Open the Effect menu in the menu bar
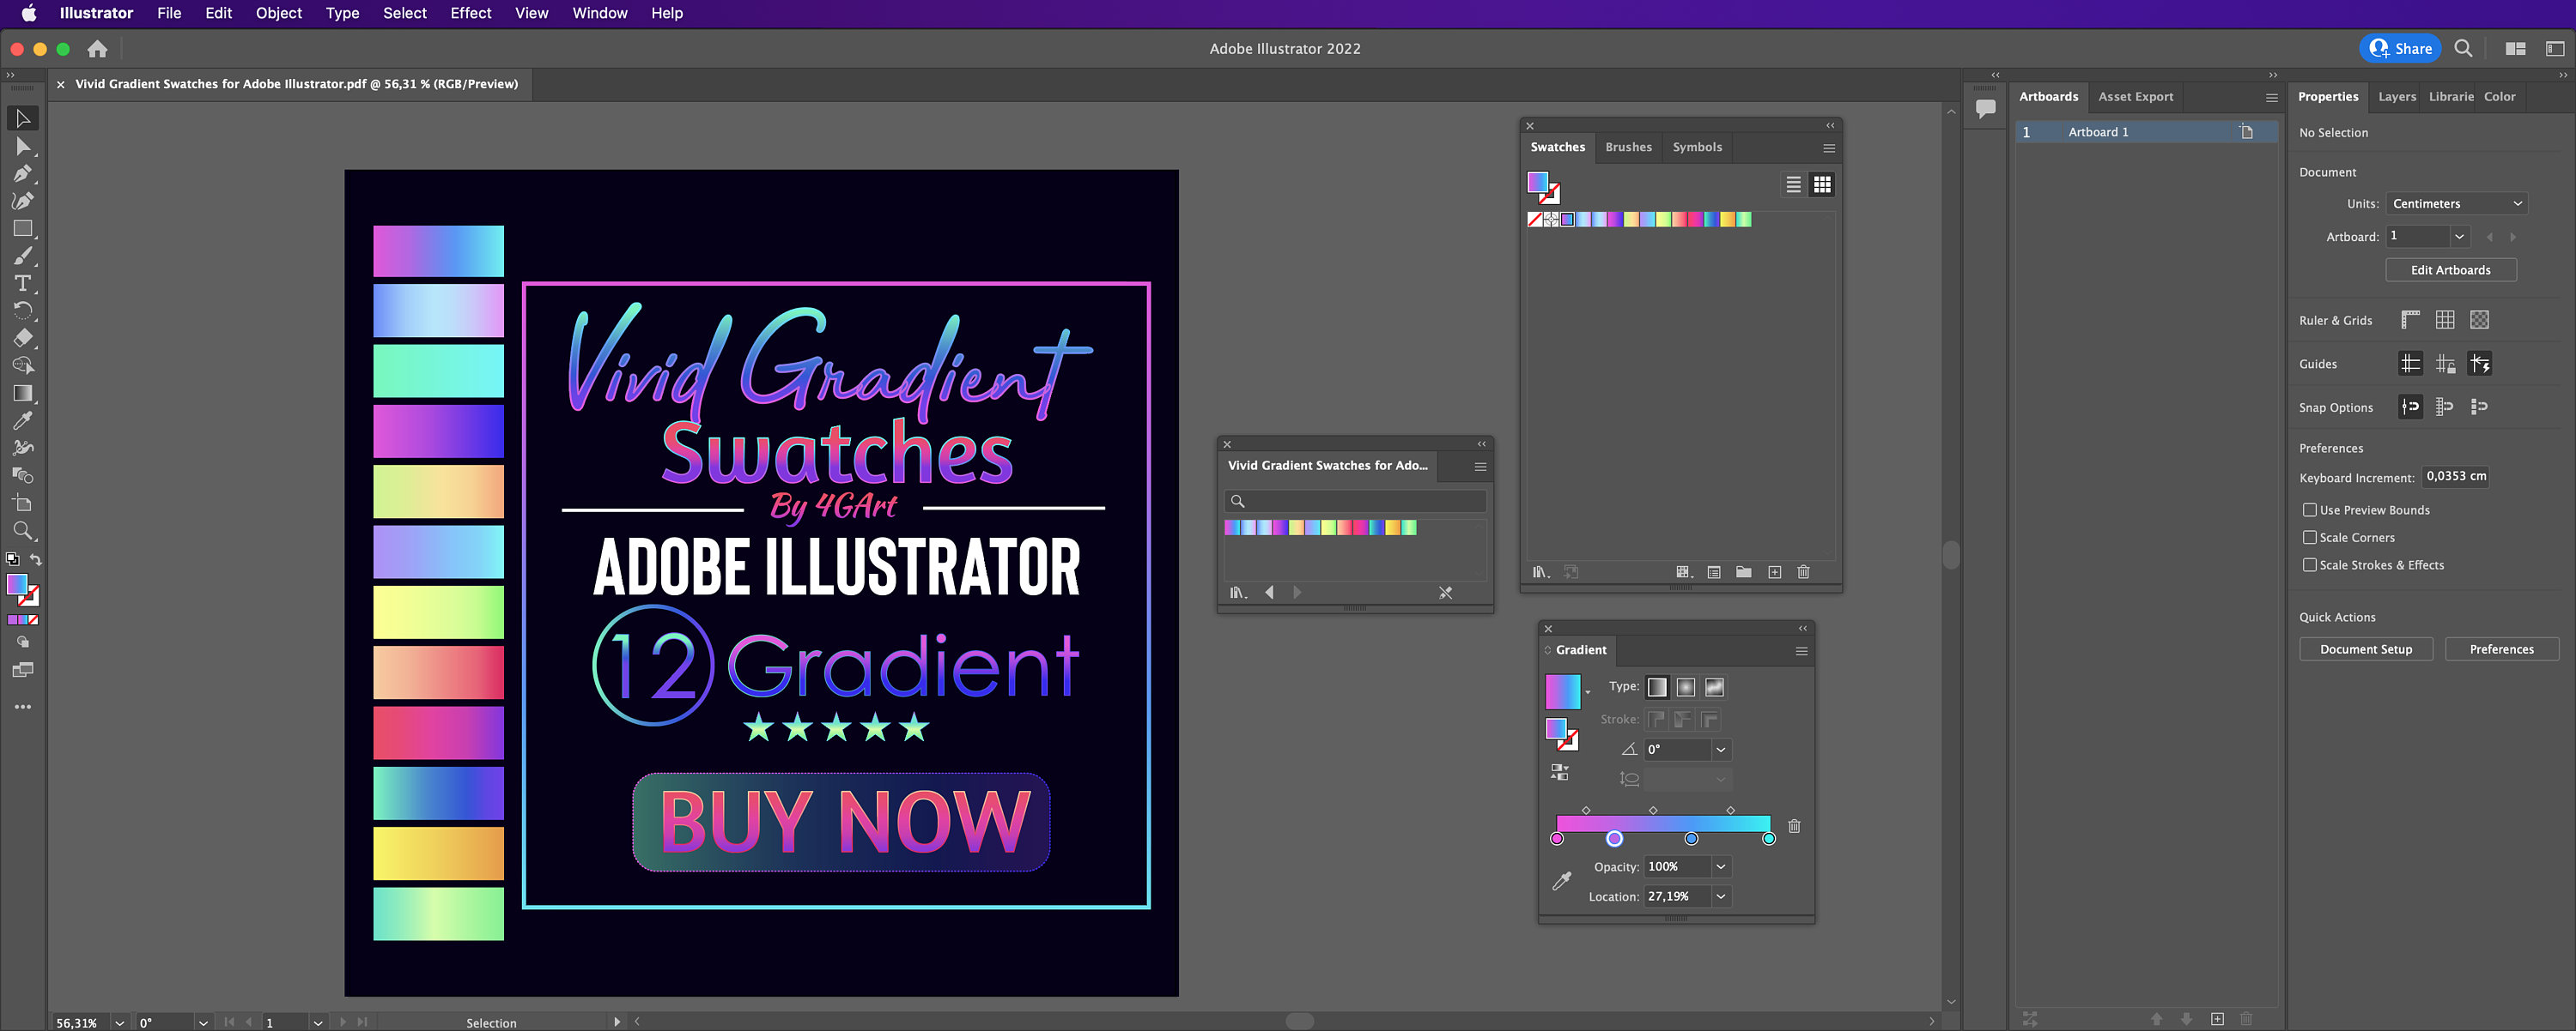Viewport: 2576px width, 1031px height. (x=470, y=13)
